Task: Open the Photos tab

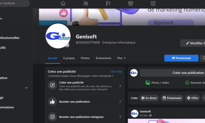Action: [x=85, y=58]
